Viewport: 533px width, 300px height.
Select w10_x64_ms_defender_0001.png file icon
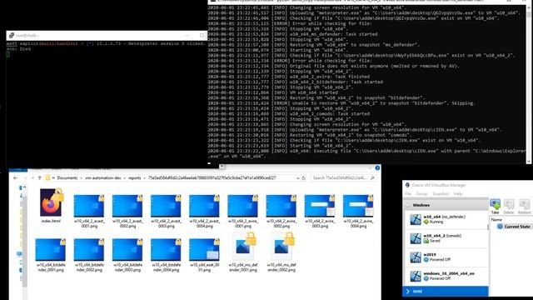pyautogui.click(x=243, y=247)
